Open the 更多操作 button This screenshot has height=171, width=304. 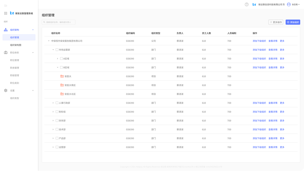pyautogui.click(x=276, y=22)
